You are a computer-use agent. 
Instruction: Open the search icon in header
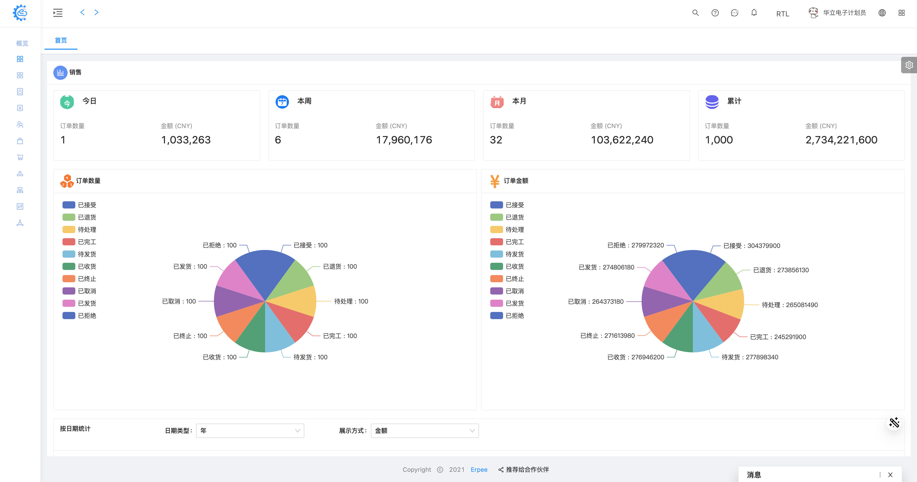[695, 13]
